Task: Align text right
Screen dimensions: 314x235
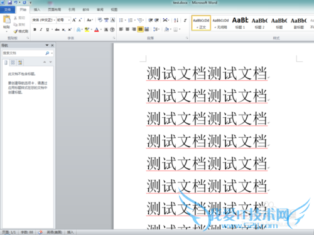Action: click(134, 29)
